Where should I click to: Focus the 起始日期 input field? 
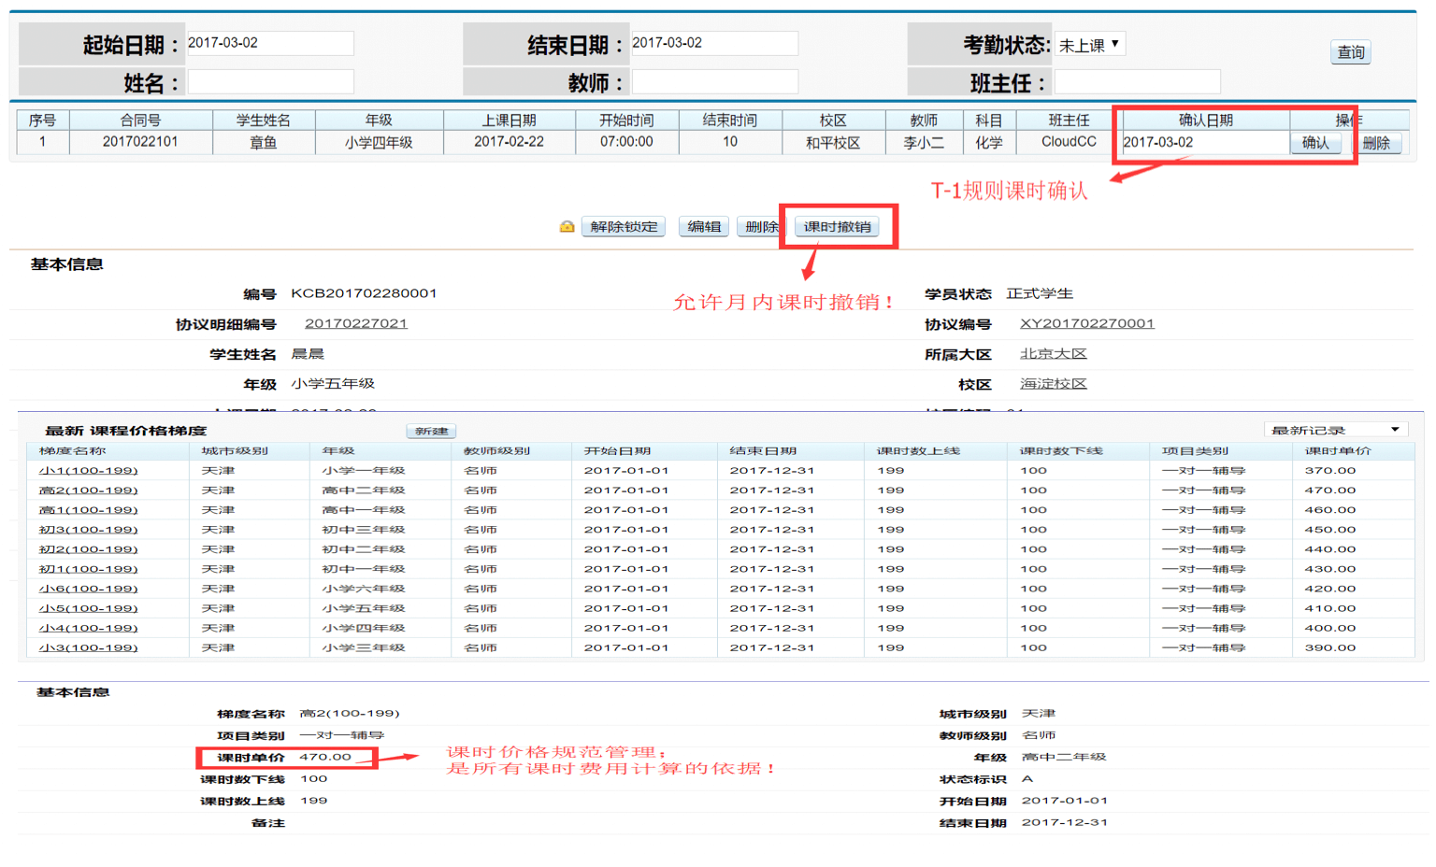pos(270,43)
